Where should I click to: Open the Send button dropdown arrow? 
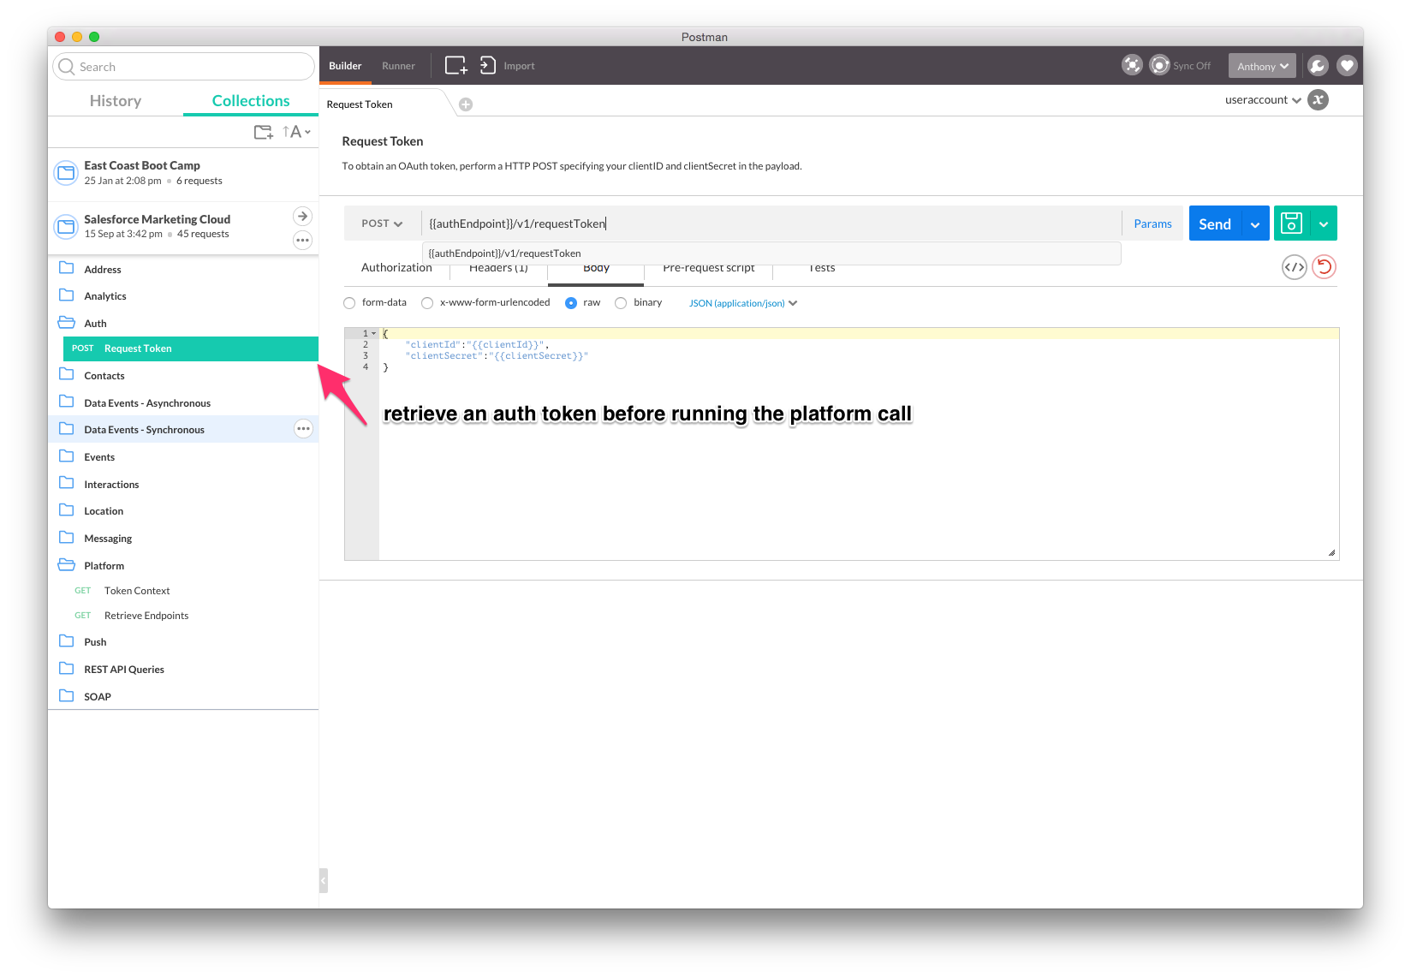[1255, 224]
